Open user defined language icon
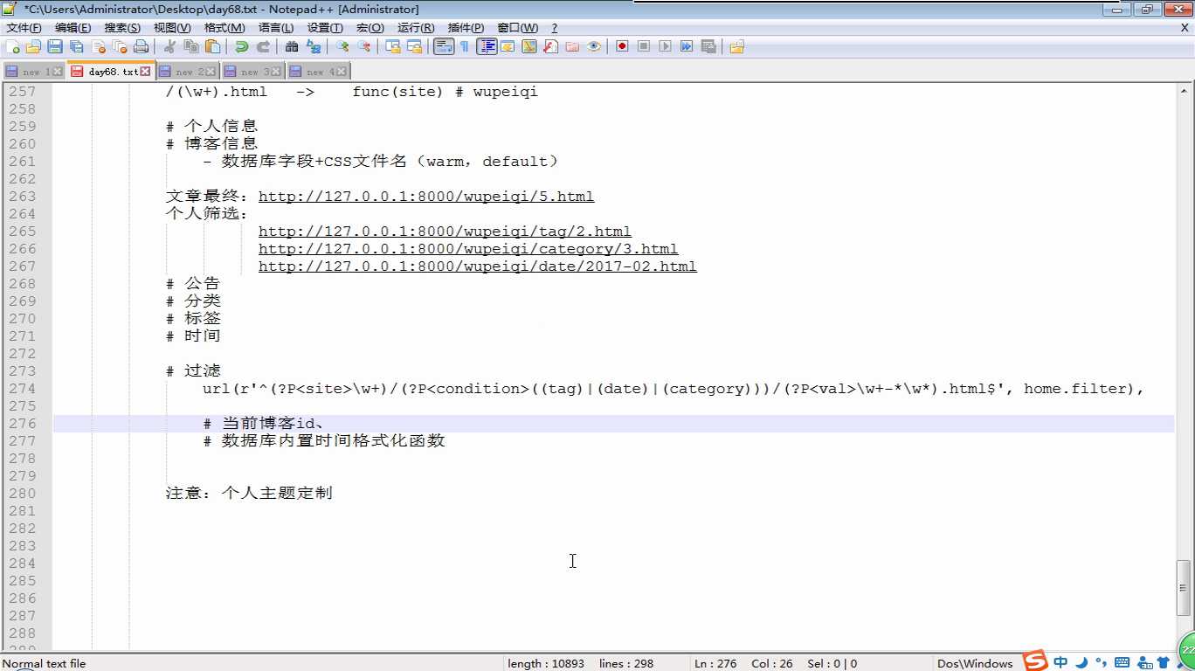Screen dimensions: 1195x671 [x=508, y=46]
